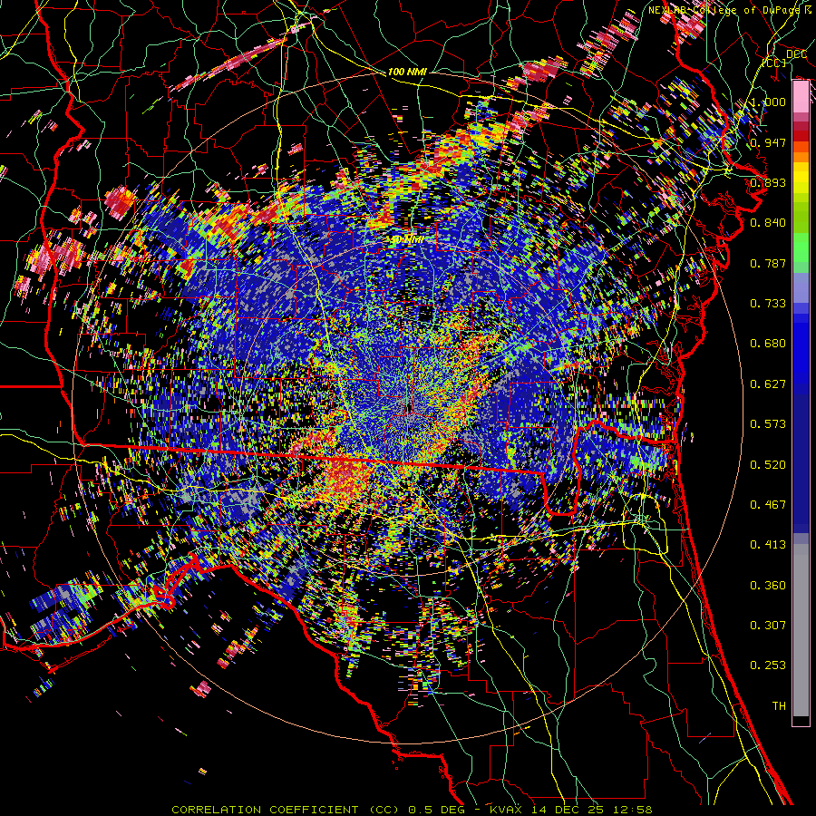Click the 0.413 legend value
The width and height of the screenshot is (816, 816).
click(x=768, y=545)
